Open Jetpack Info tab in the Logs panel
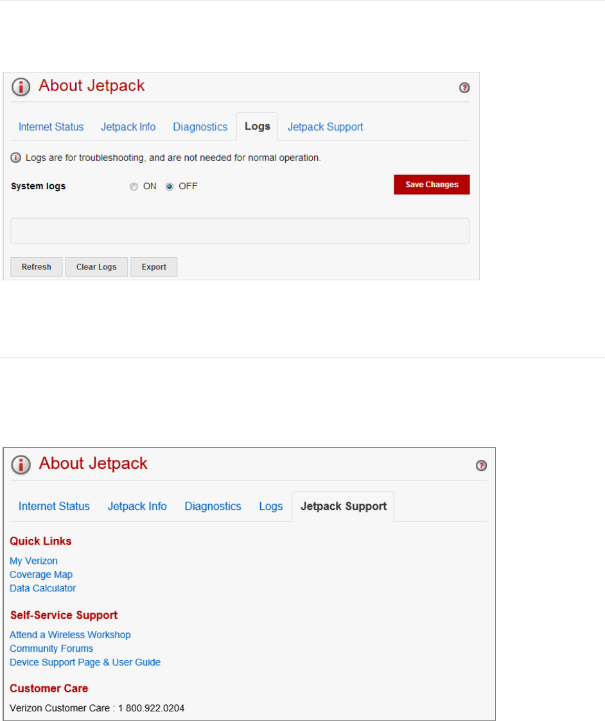The image size is (605, 721). coord(128,127)
